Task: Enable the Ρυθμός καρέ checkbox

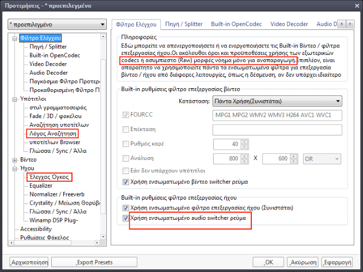Action: [x=126, y=144]
